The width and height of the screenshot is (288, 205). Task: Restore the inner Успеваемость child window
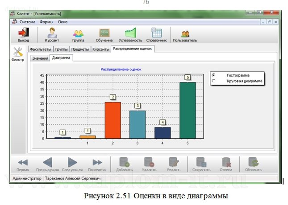[x=269, y=22]
